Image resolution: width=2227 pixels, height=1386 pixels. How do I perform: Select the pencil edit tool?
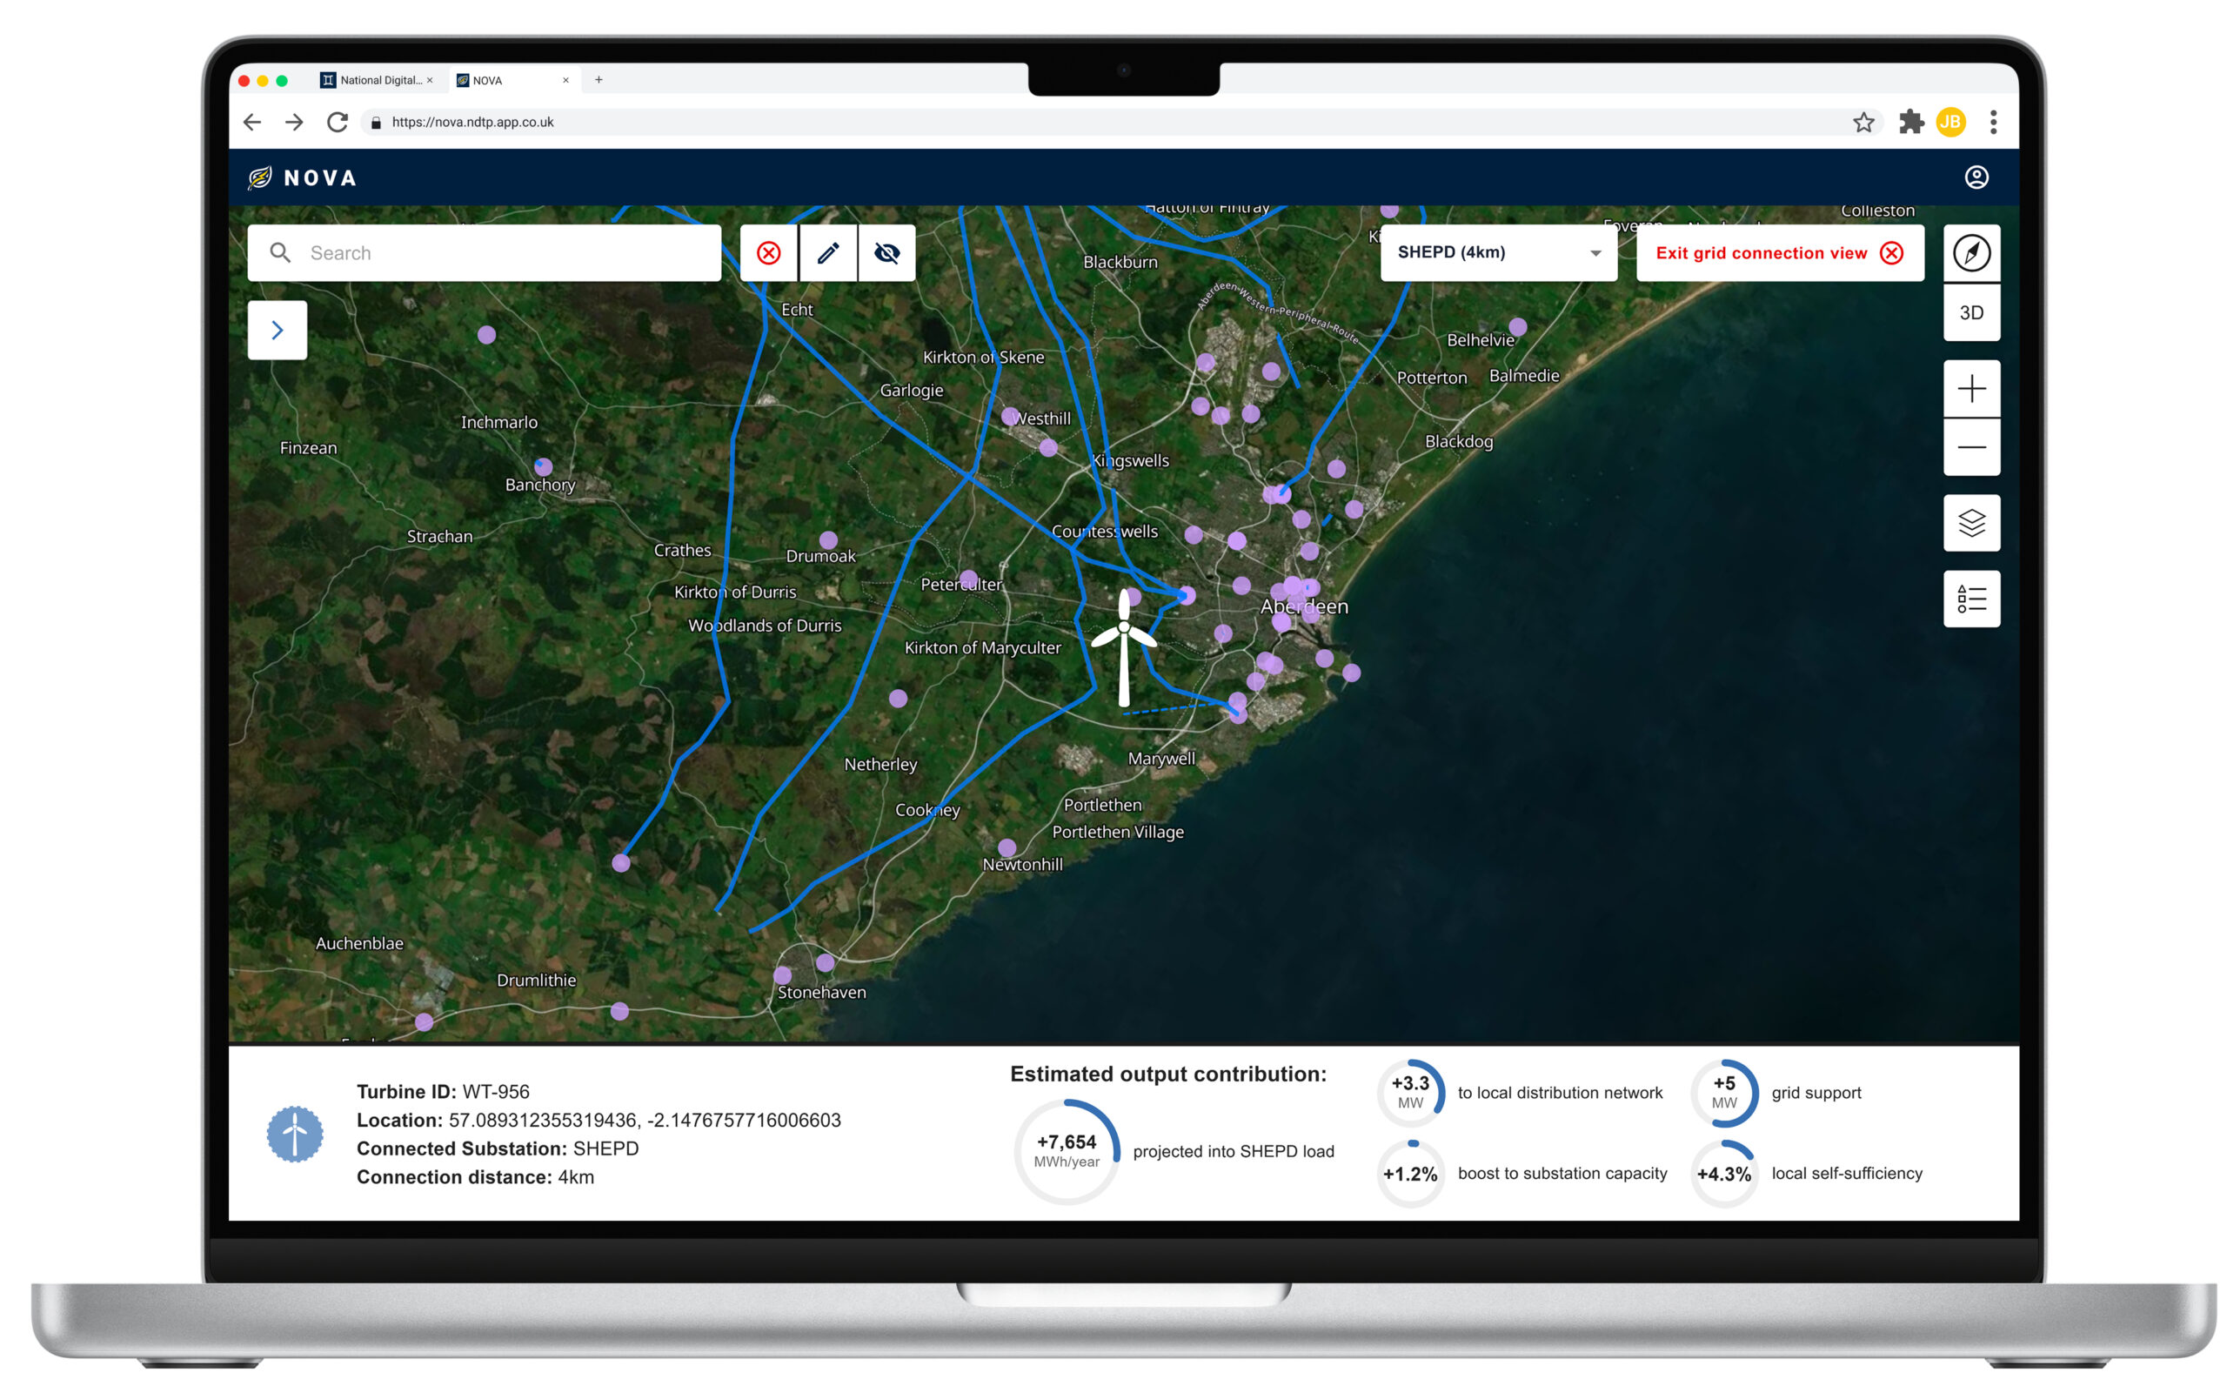click(x=828, y=253)
